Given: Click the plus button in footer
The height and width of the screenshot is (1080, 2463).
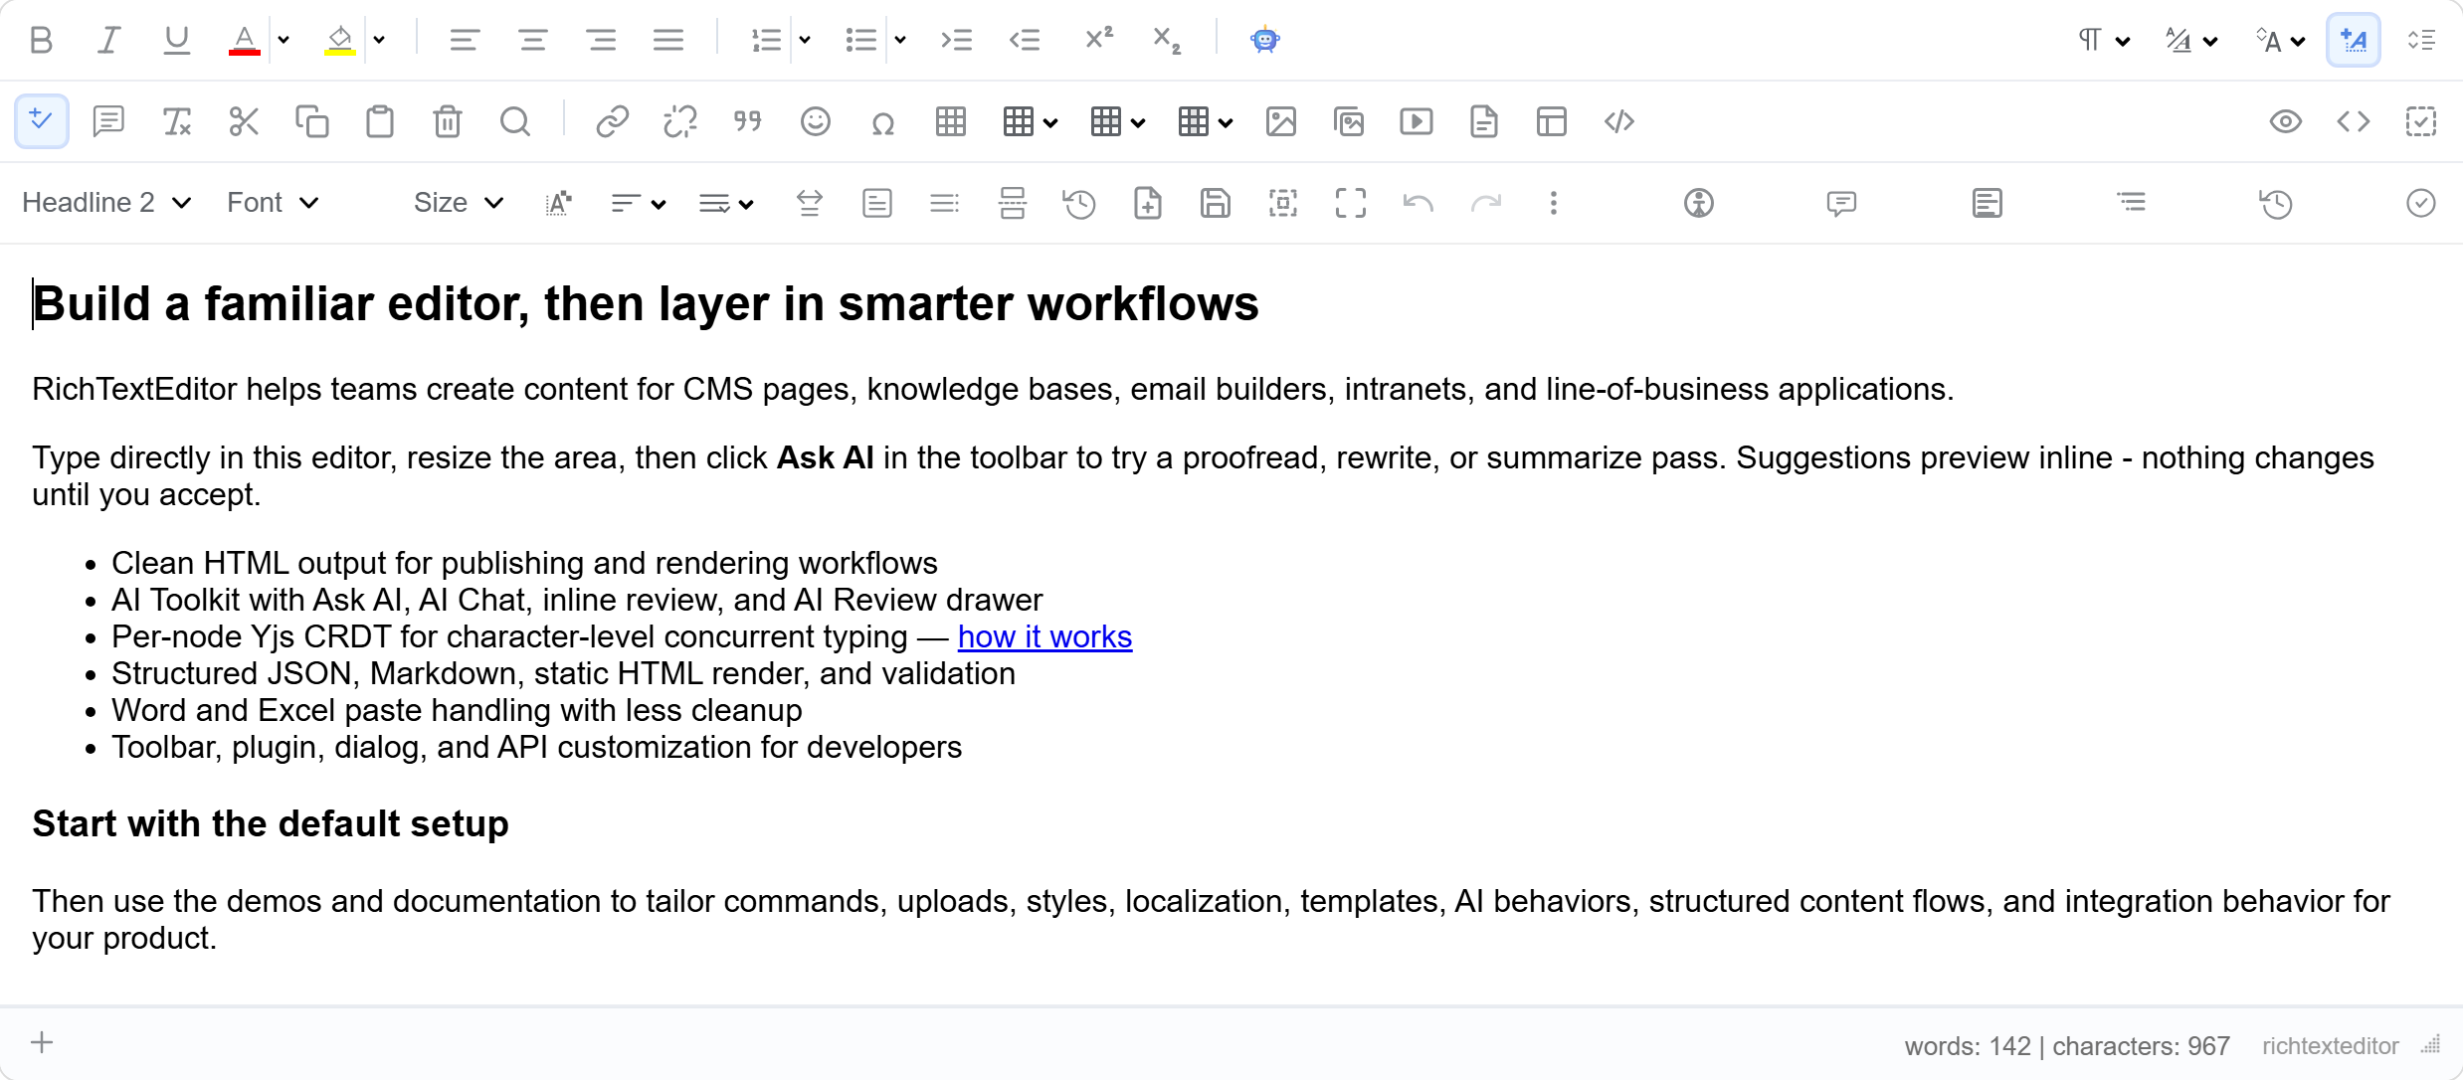Looking at the screenshot, I should [42, 1042].
